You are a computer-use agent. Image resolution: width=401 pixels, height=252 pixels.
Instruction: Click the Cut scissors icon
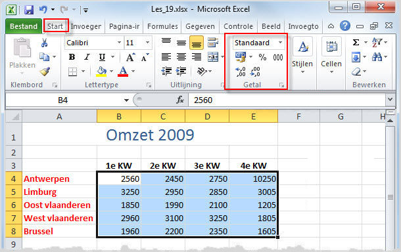tap(44, 43)
